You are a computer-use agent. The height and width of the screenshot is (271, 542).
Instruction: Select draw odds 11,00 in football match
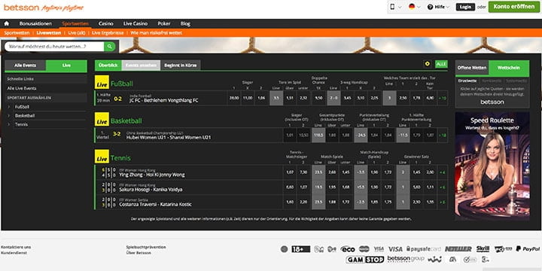pos(248,98)
